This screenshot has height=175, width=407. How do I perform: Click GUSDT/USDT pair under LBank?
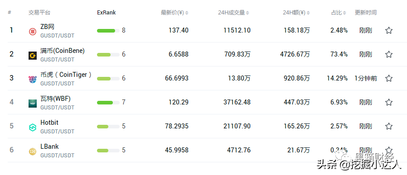click(x=58, y=155)
